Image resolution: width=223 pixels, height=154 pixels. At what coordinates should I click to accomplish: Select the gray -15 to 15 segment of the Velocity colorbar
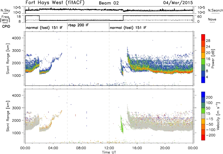pos(203,116)
